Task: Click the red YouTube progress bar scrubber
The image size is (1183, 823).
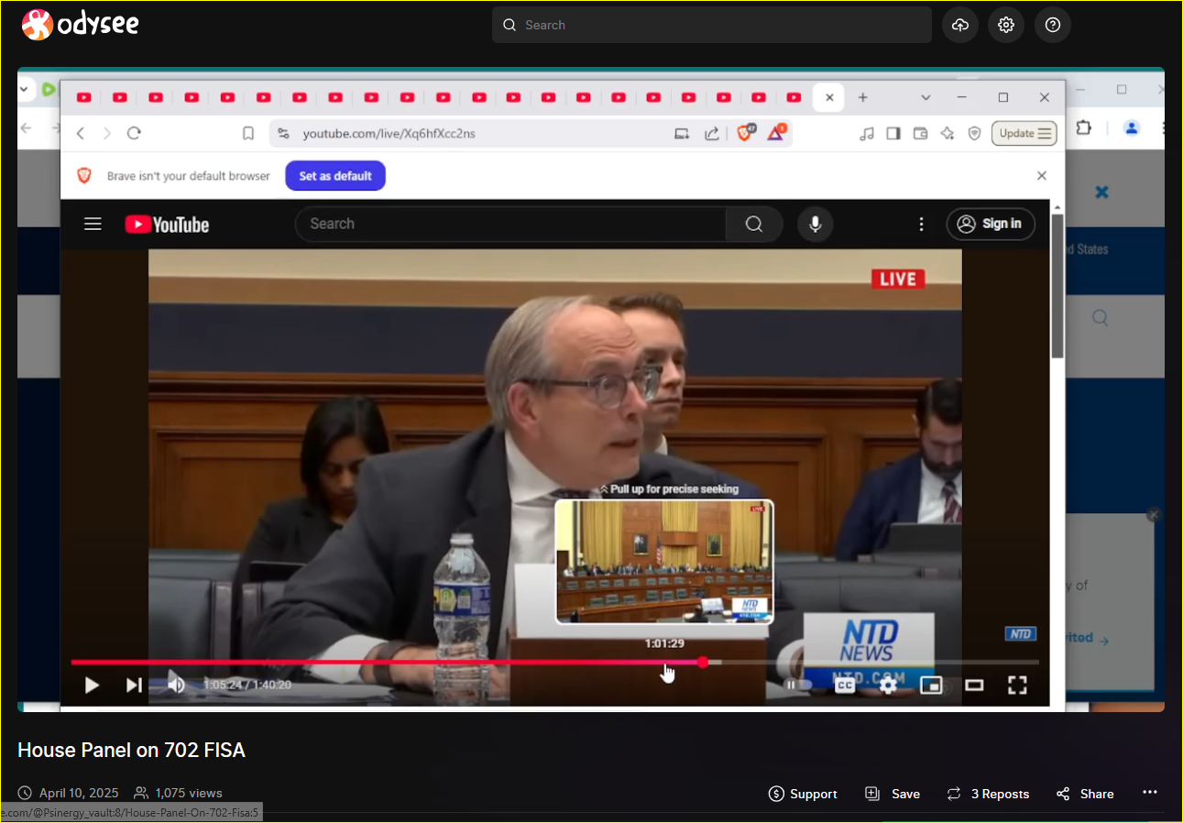Action: pyautogui.click(x=703, y=662)
